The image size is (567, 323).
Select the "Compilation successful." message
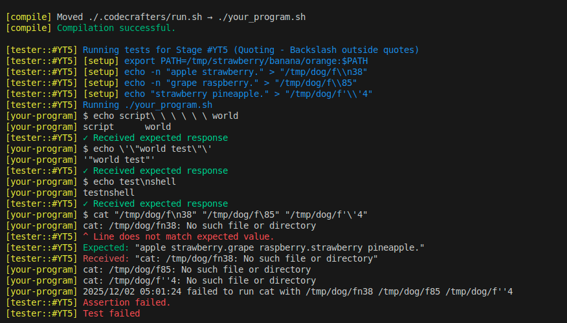[116, 28]
